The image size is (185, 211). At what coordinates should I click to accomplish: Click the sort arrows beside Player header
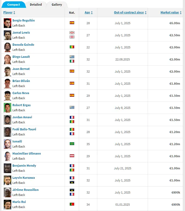14,13
